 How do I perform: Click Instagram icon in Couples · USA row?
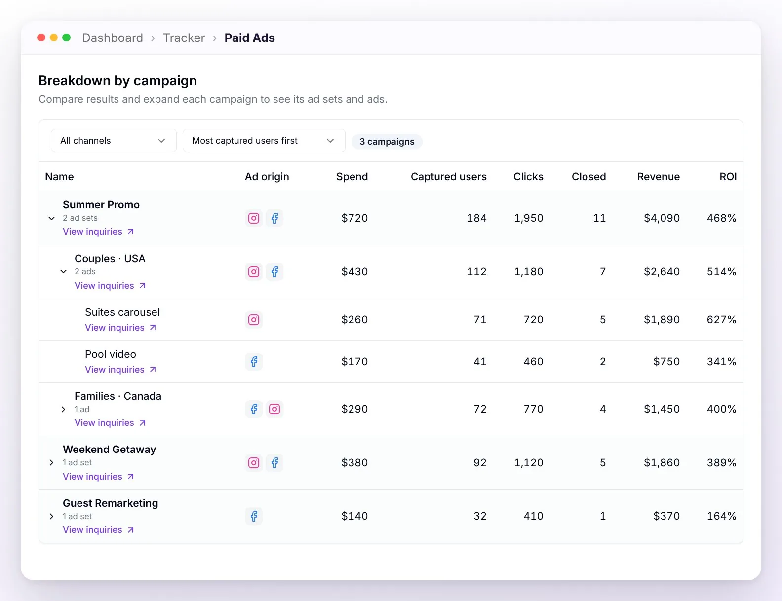[x=254, y=272]
